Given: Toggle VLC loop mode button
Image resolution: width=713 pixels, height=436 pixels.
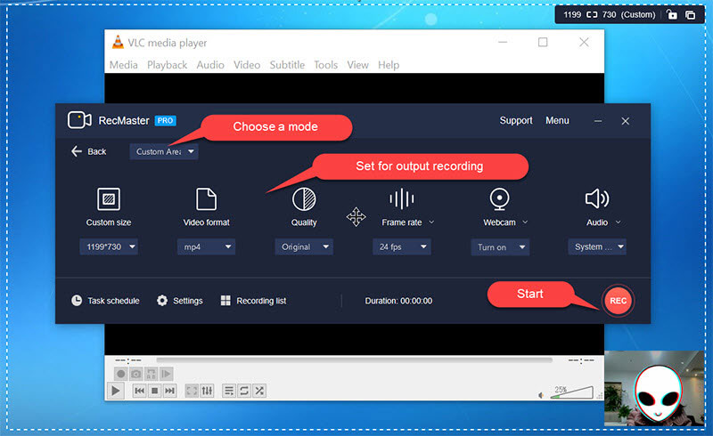Looking at the screenshot, I should coord(244,391).
